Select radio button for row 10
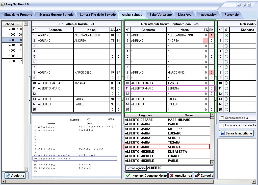 (226, 83)
